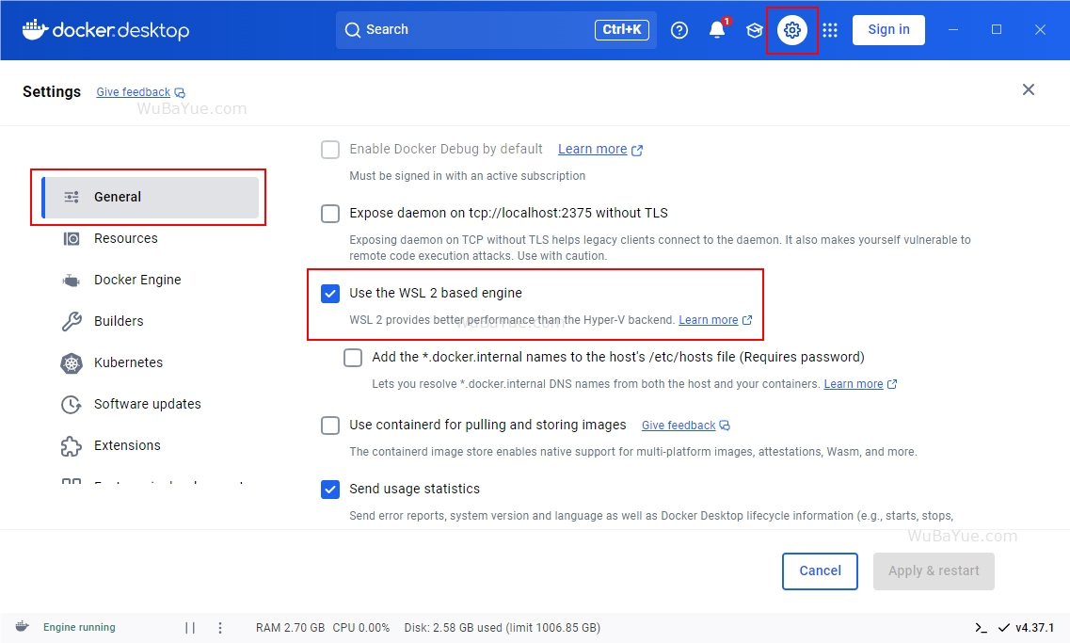
Task: Click the Cancel button
Action: [820, 571]
